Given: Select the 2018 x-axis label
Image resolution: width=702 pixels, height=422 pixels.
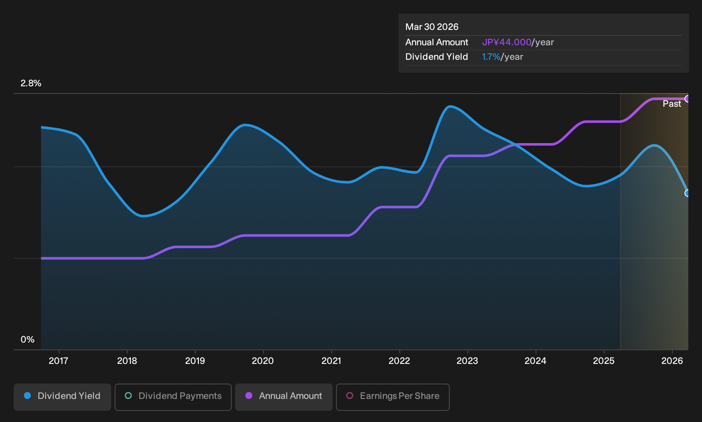Looking at the screenshot, I should pyautogui.click(x=127, y=361).
